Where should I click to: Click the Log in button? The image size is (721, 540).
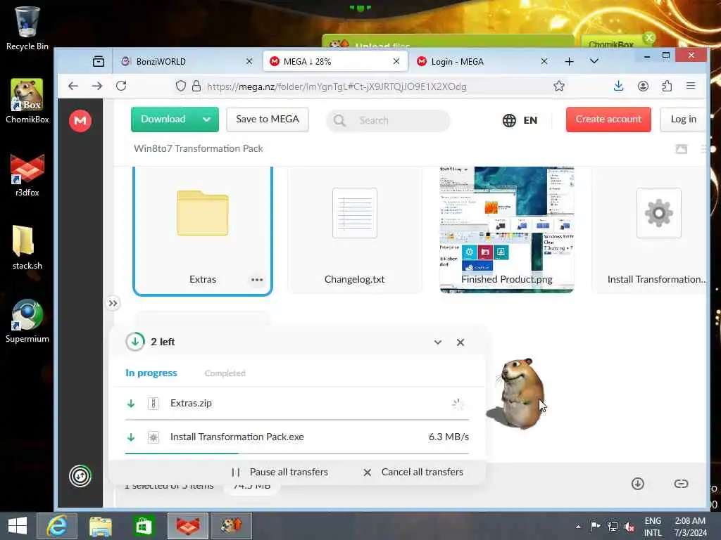683,120
